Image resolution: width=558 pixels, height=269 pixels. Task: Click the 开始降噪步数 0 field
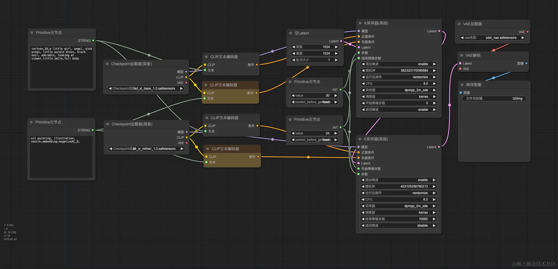pyautogui.click(x=399, y=103)
